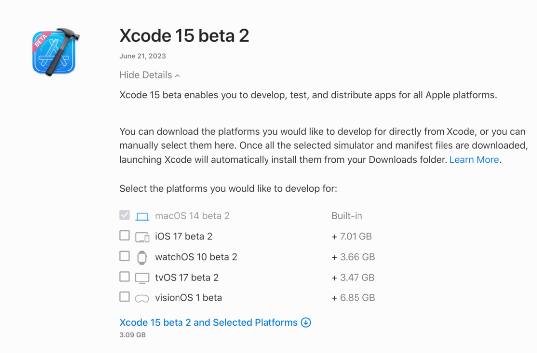Click the visionOS 1 beta label
The image size is (537, 353).
188,298
